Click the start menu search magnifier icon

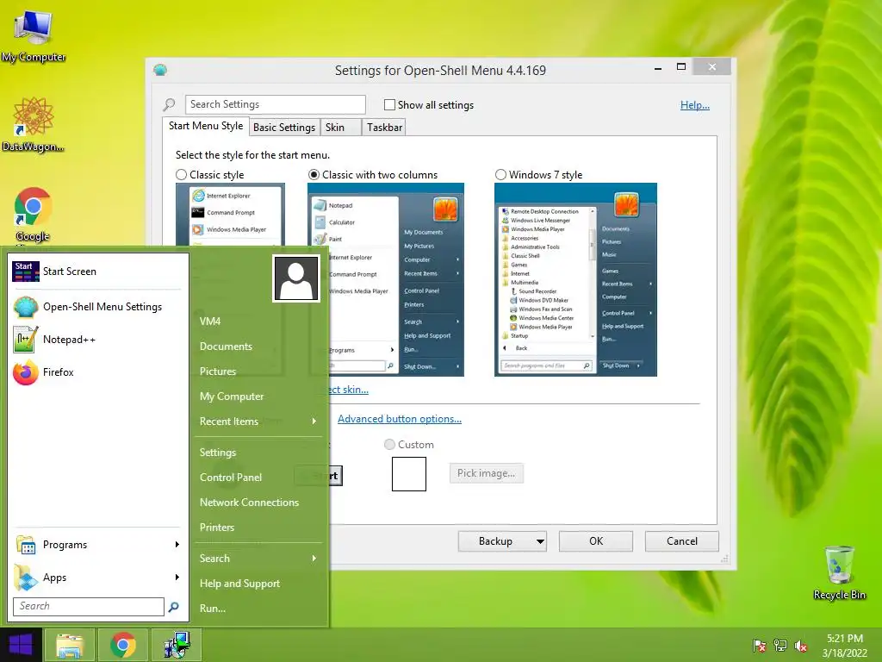tap(174, 606)
